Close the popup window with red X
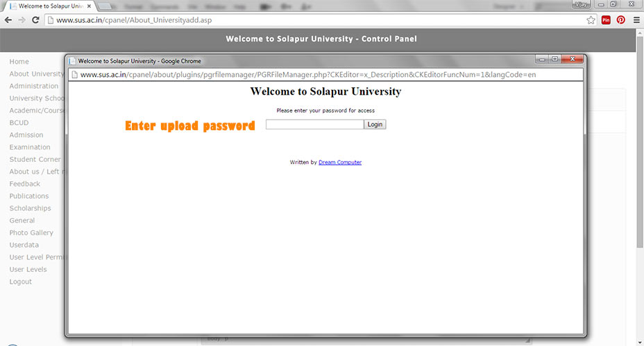 pyautogui.click(x=572, y=59)
